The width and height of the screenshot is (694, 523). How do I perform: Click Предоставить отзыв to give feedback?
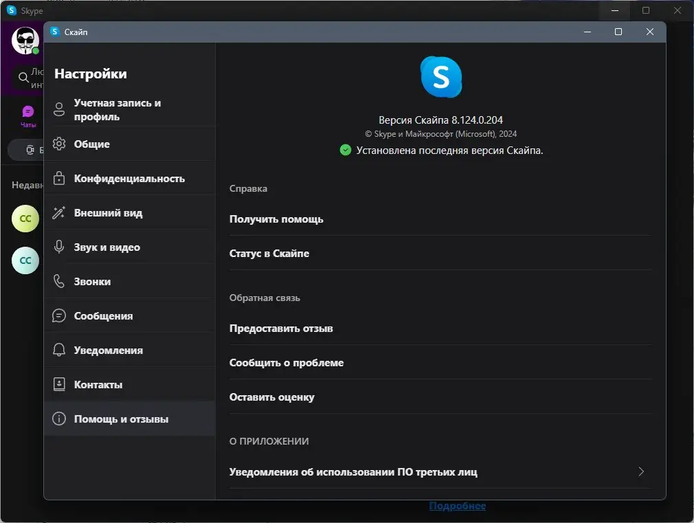tap(440, 329)
